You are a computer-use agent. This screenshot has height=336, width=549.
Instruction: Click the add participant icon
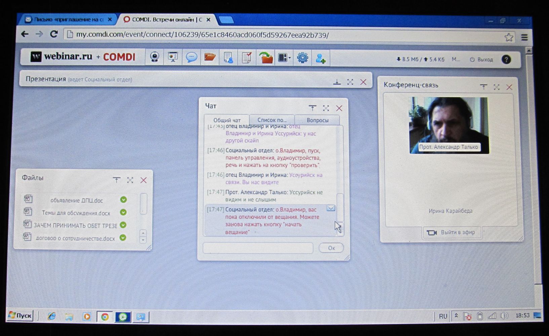point(320,58)
